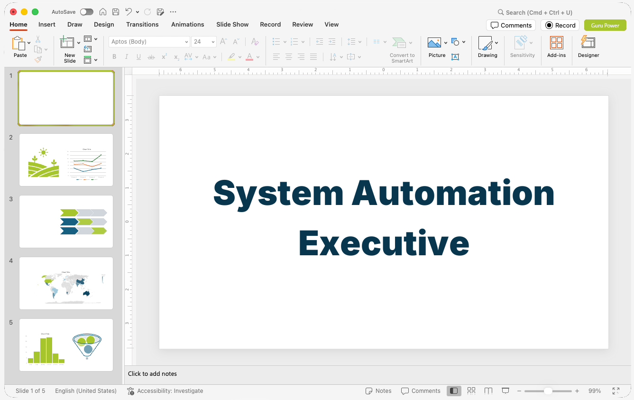
Task: Click the Record button at top right
Action: pos(560,25)
